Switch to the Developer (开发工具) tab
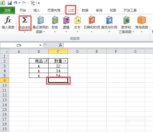This screenshot has width=153, height=132. (x=130, y=10)
